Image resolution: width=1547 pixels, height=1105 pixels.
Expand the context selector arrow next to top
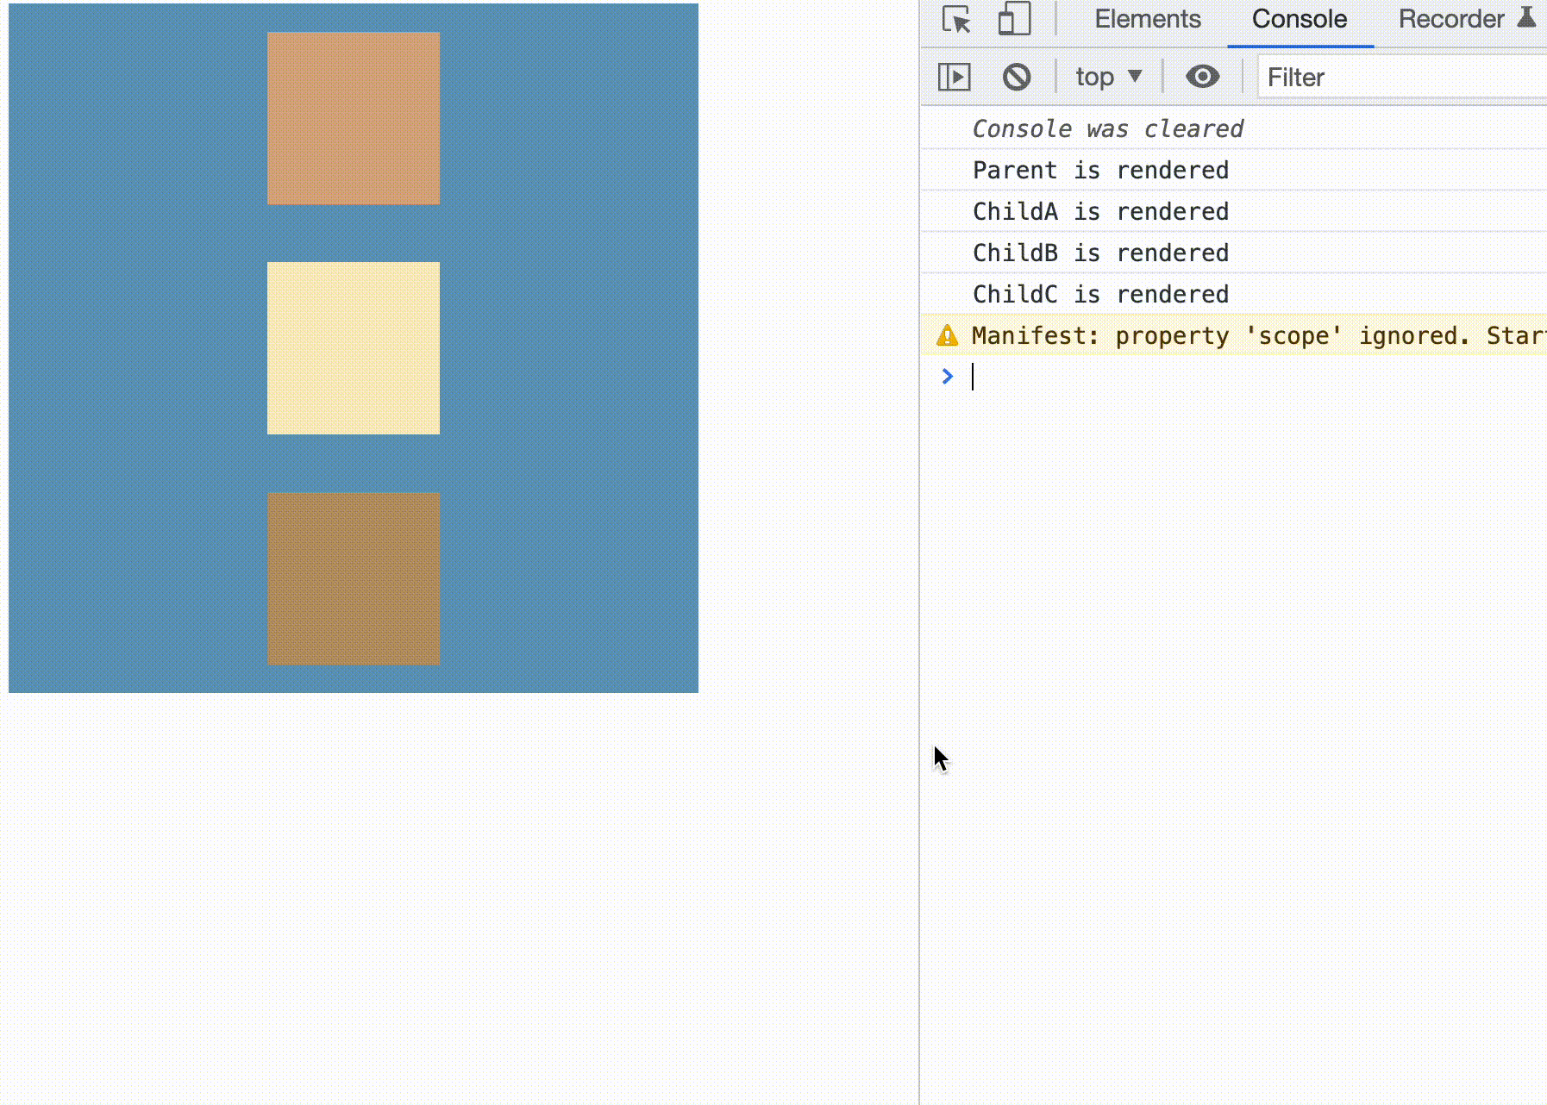(1135, 76)
